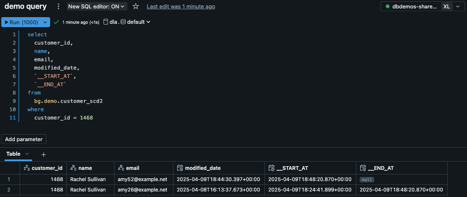Star the demo query as favorite

coord(136,6)
